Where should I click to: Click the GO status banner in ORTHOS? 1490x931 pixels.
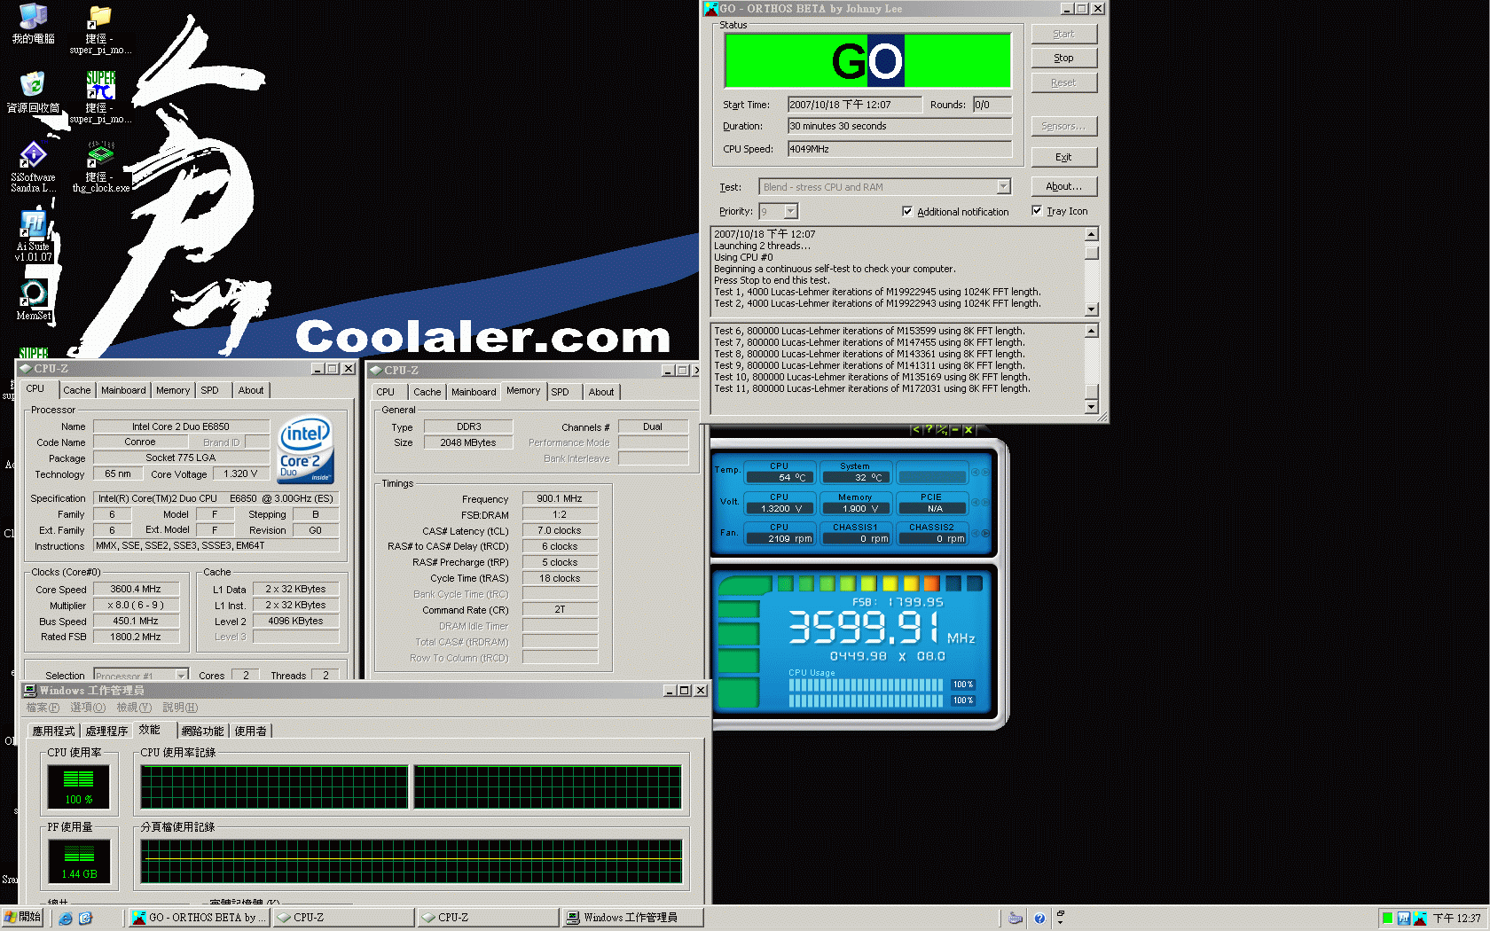coord(868,60)
